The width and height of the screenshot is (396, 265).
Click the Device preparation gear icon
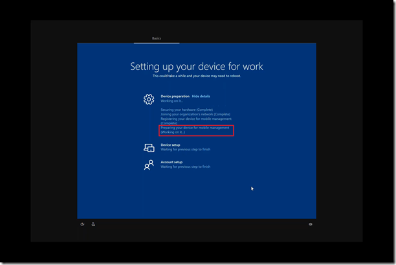149,99
